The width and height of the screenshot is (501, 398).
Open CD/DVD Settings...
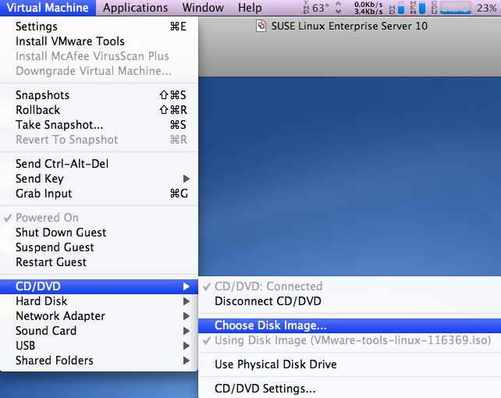[350, 389]
